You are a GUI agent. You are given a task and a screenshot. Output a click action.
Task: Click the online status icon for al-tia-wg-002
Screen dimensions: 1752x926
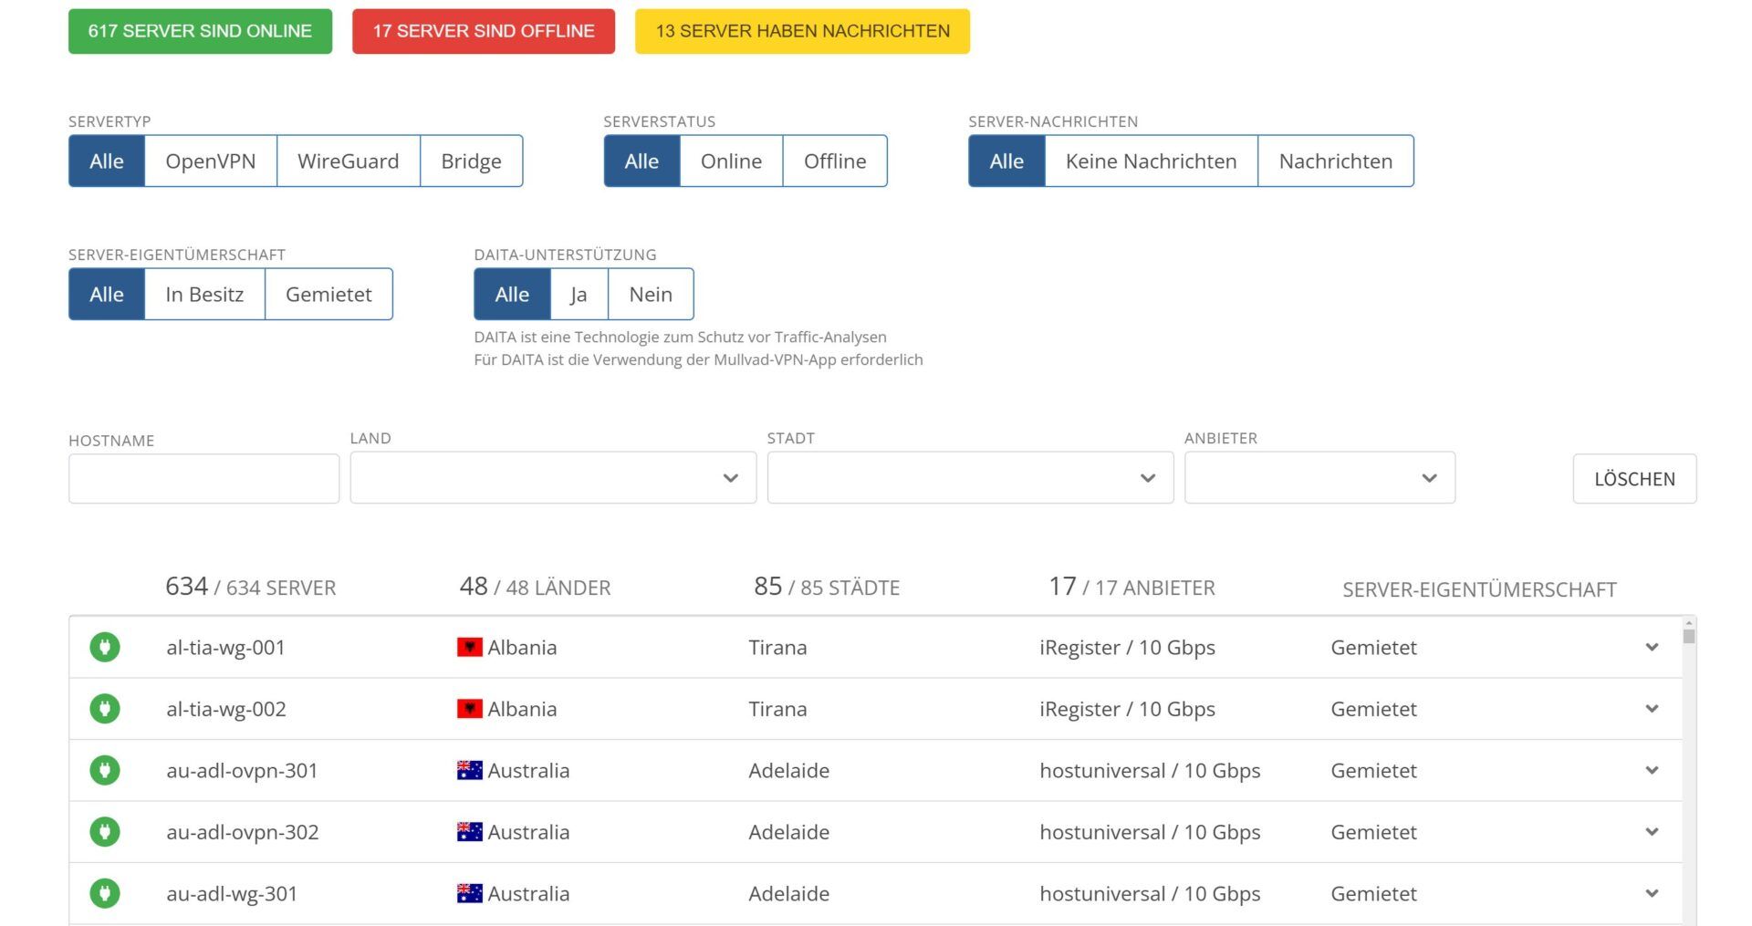pyautogui.click(x=105, y=708)
